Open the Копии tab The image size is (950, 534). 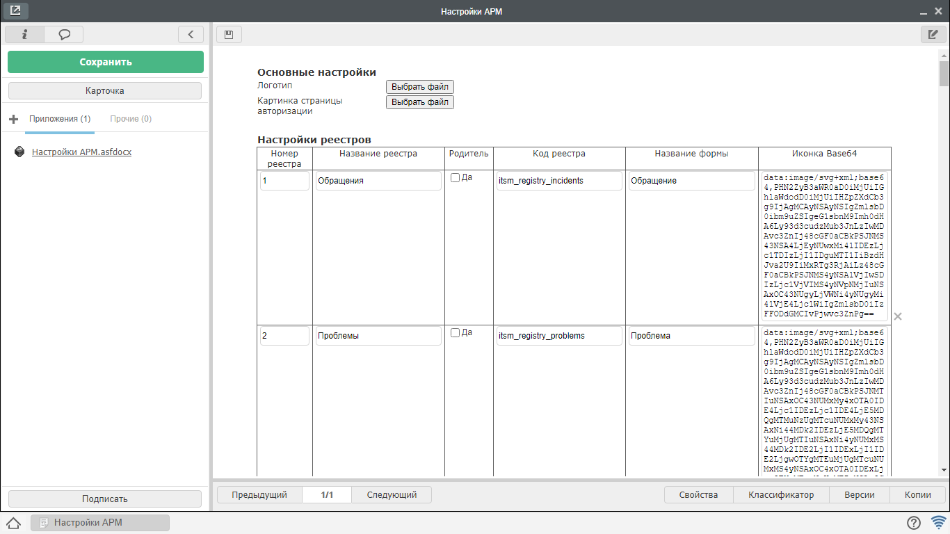[x=918, y=495]
